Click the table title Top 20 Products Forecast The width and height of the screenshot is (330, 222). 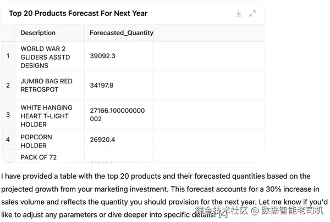coord(78,13)
